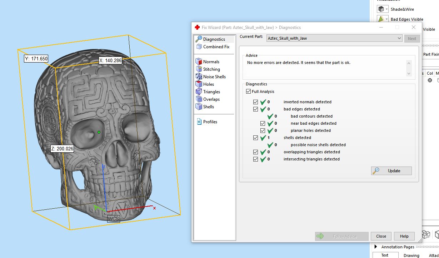Open the Combined Fix page

(x=216, y=47)
